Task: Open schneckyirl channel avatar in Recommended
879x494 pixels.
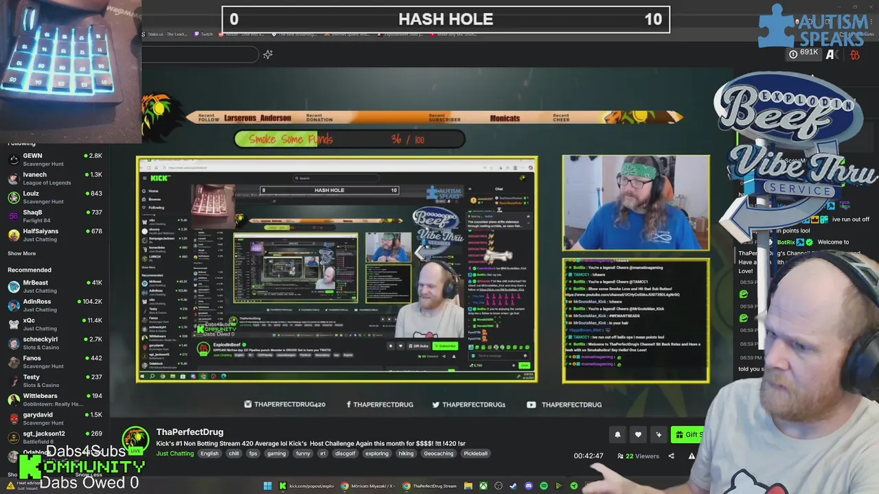Action: (x=13, y=343)
